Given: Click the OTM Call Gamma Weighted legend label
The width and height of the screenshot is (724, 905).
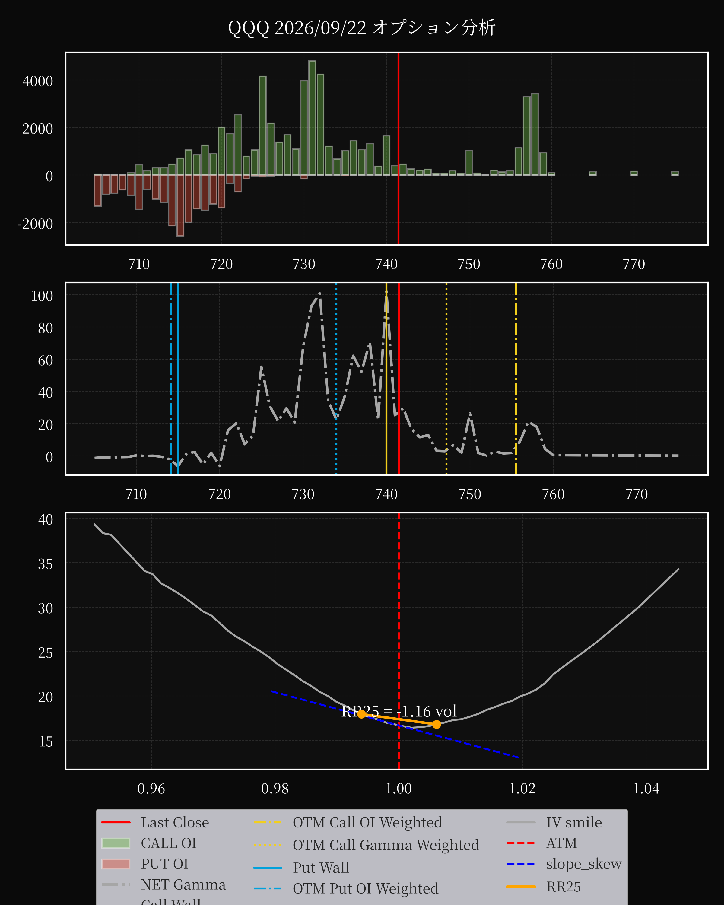Looking at the screenshot, I should (386, 845).
